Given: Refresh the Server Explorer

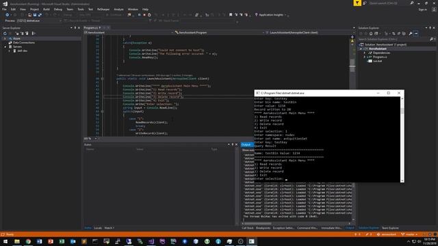Looking at the screenshot, I should click(5, 33).
